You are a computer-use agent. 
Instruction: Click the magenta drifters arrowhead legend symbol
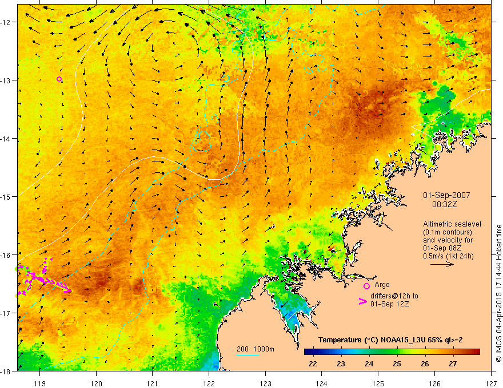[x=362, y=301]
